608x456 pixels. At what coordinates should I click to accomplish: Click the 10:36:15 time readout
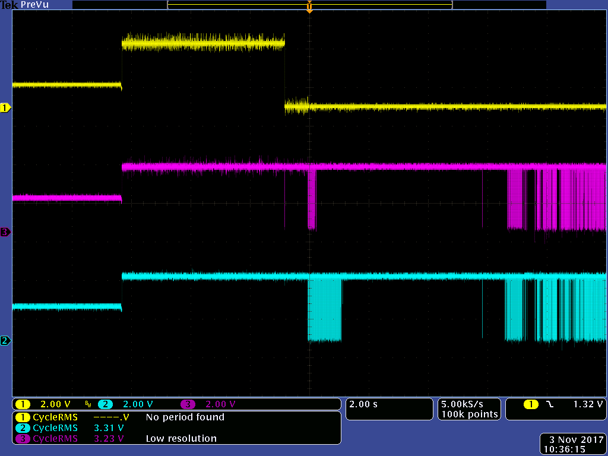[564, 449]
